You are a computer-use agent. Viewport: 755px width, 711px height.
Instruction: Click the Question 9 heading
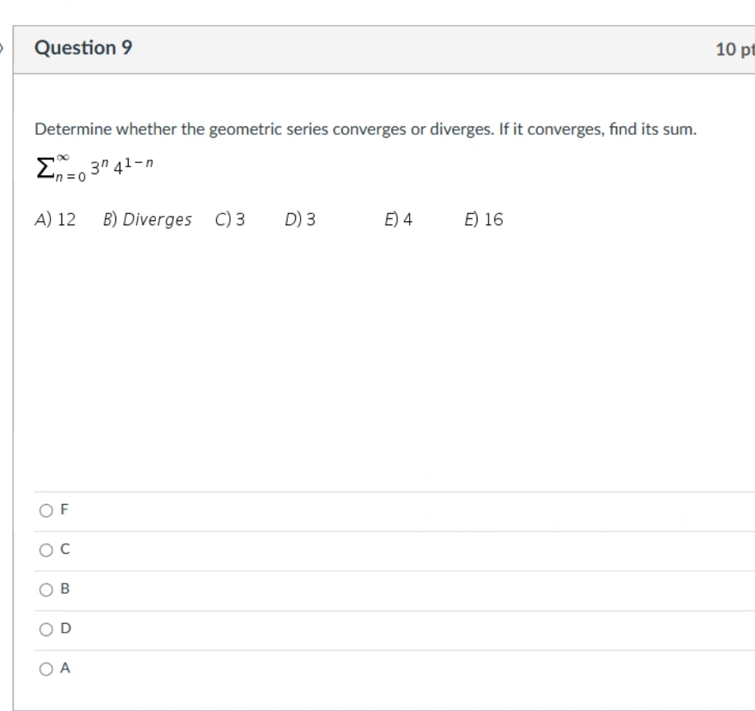83,48
